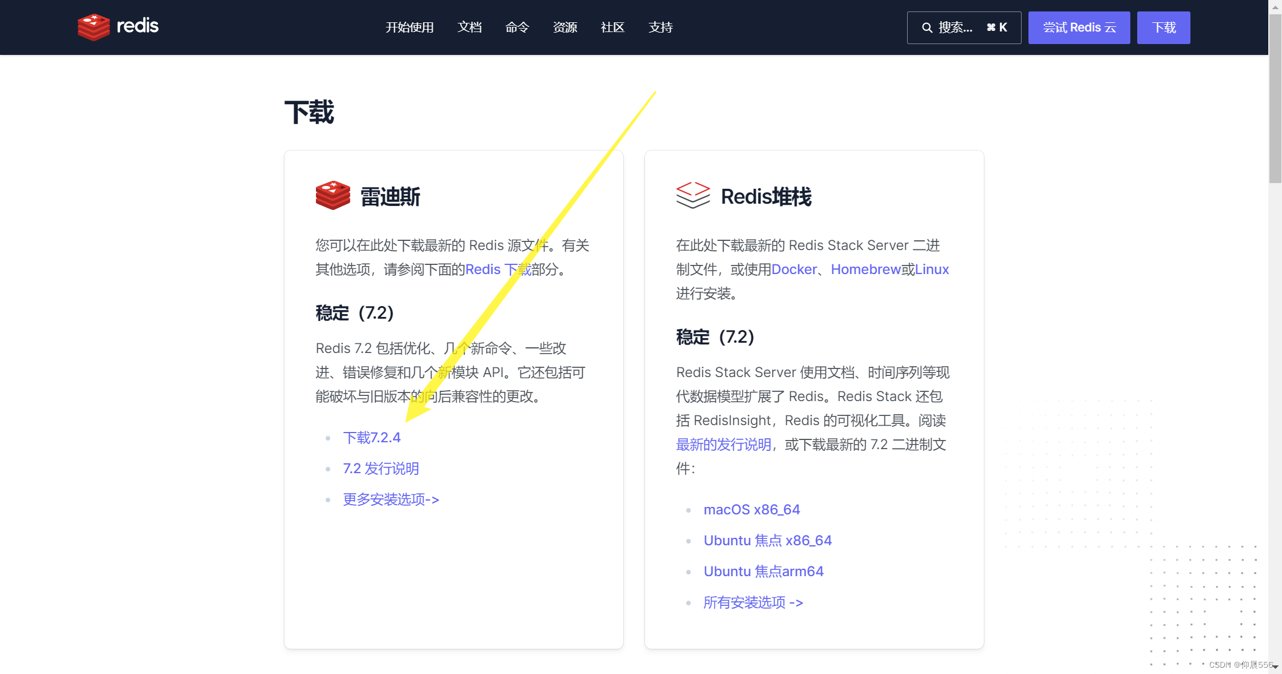The image size is (1282, 674).
Task: Click the Redis logo in the navbar
Action: [x=118, y=27]
